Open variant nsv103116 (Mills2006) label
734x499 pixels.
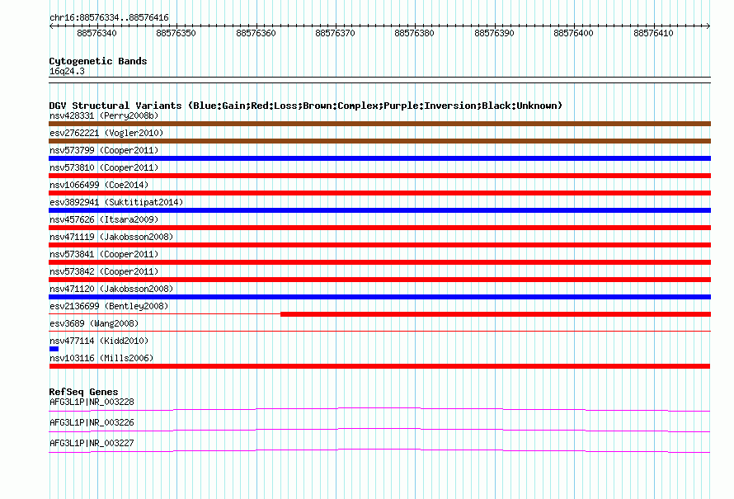[x=101, y=358]
